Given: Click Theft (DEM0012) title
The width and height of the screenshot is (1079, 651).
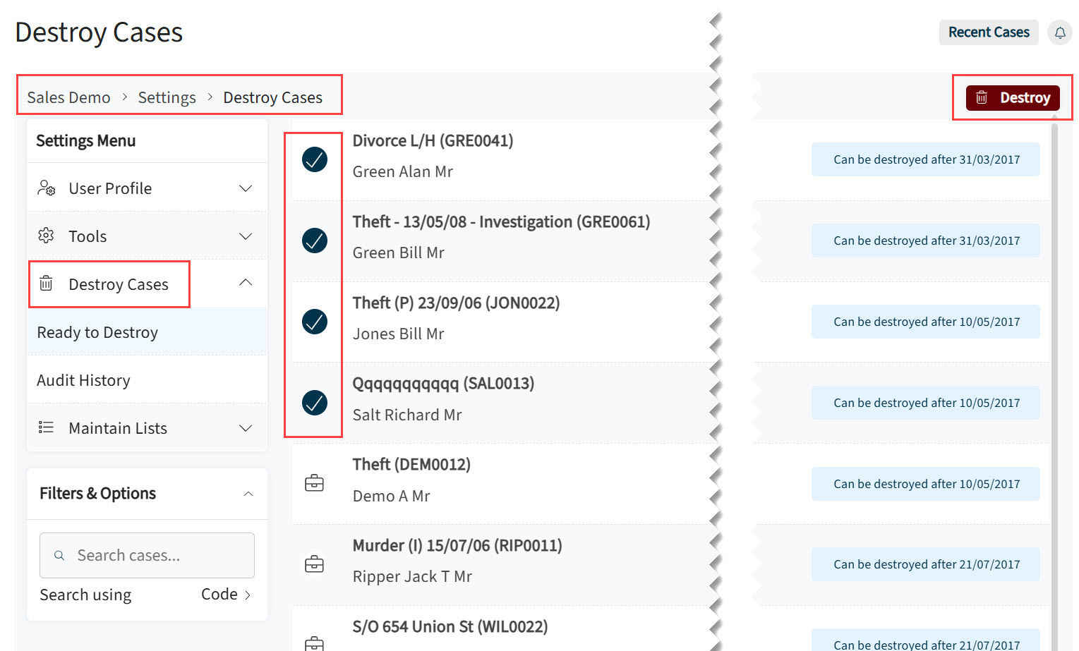Looking at the screenshot, I should (x=411, y=464).
